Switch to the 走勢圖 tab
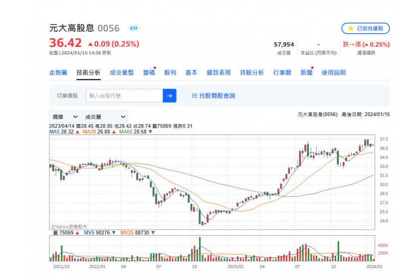The image size is (399, 276). point(58,73)
